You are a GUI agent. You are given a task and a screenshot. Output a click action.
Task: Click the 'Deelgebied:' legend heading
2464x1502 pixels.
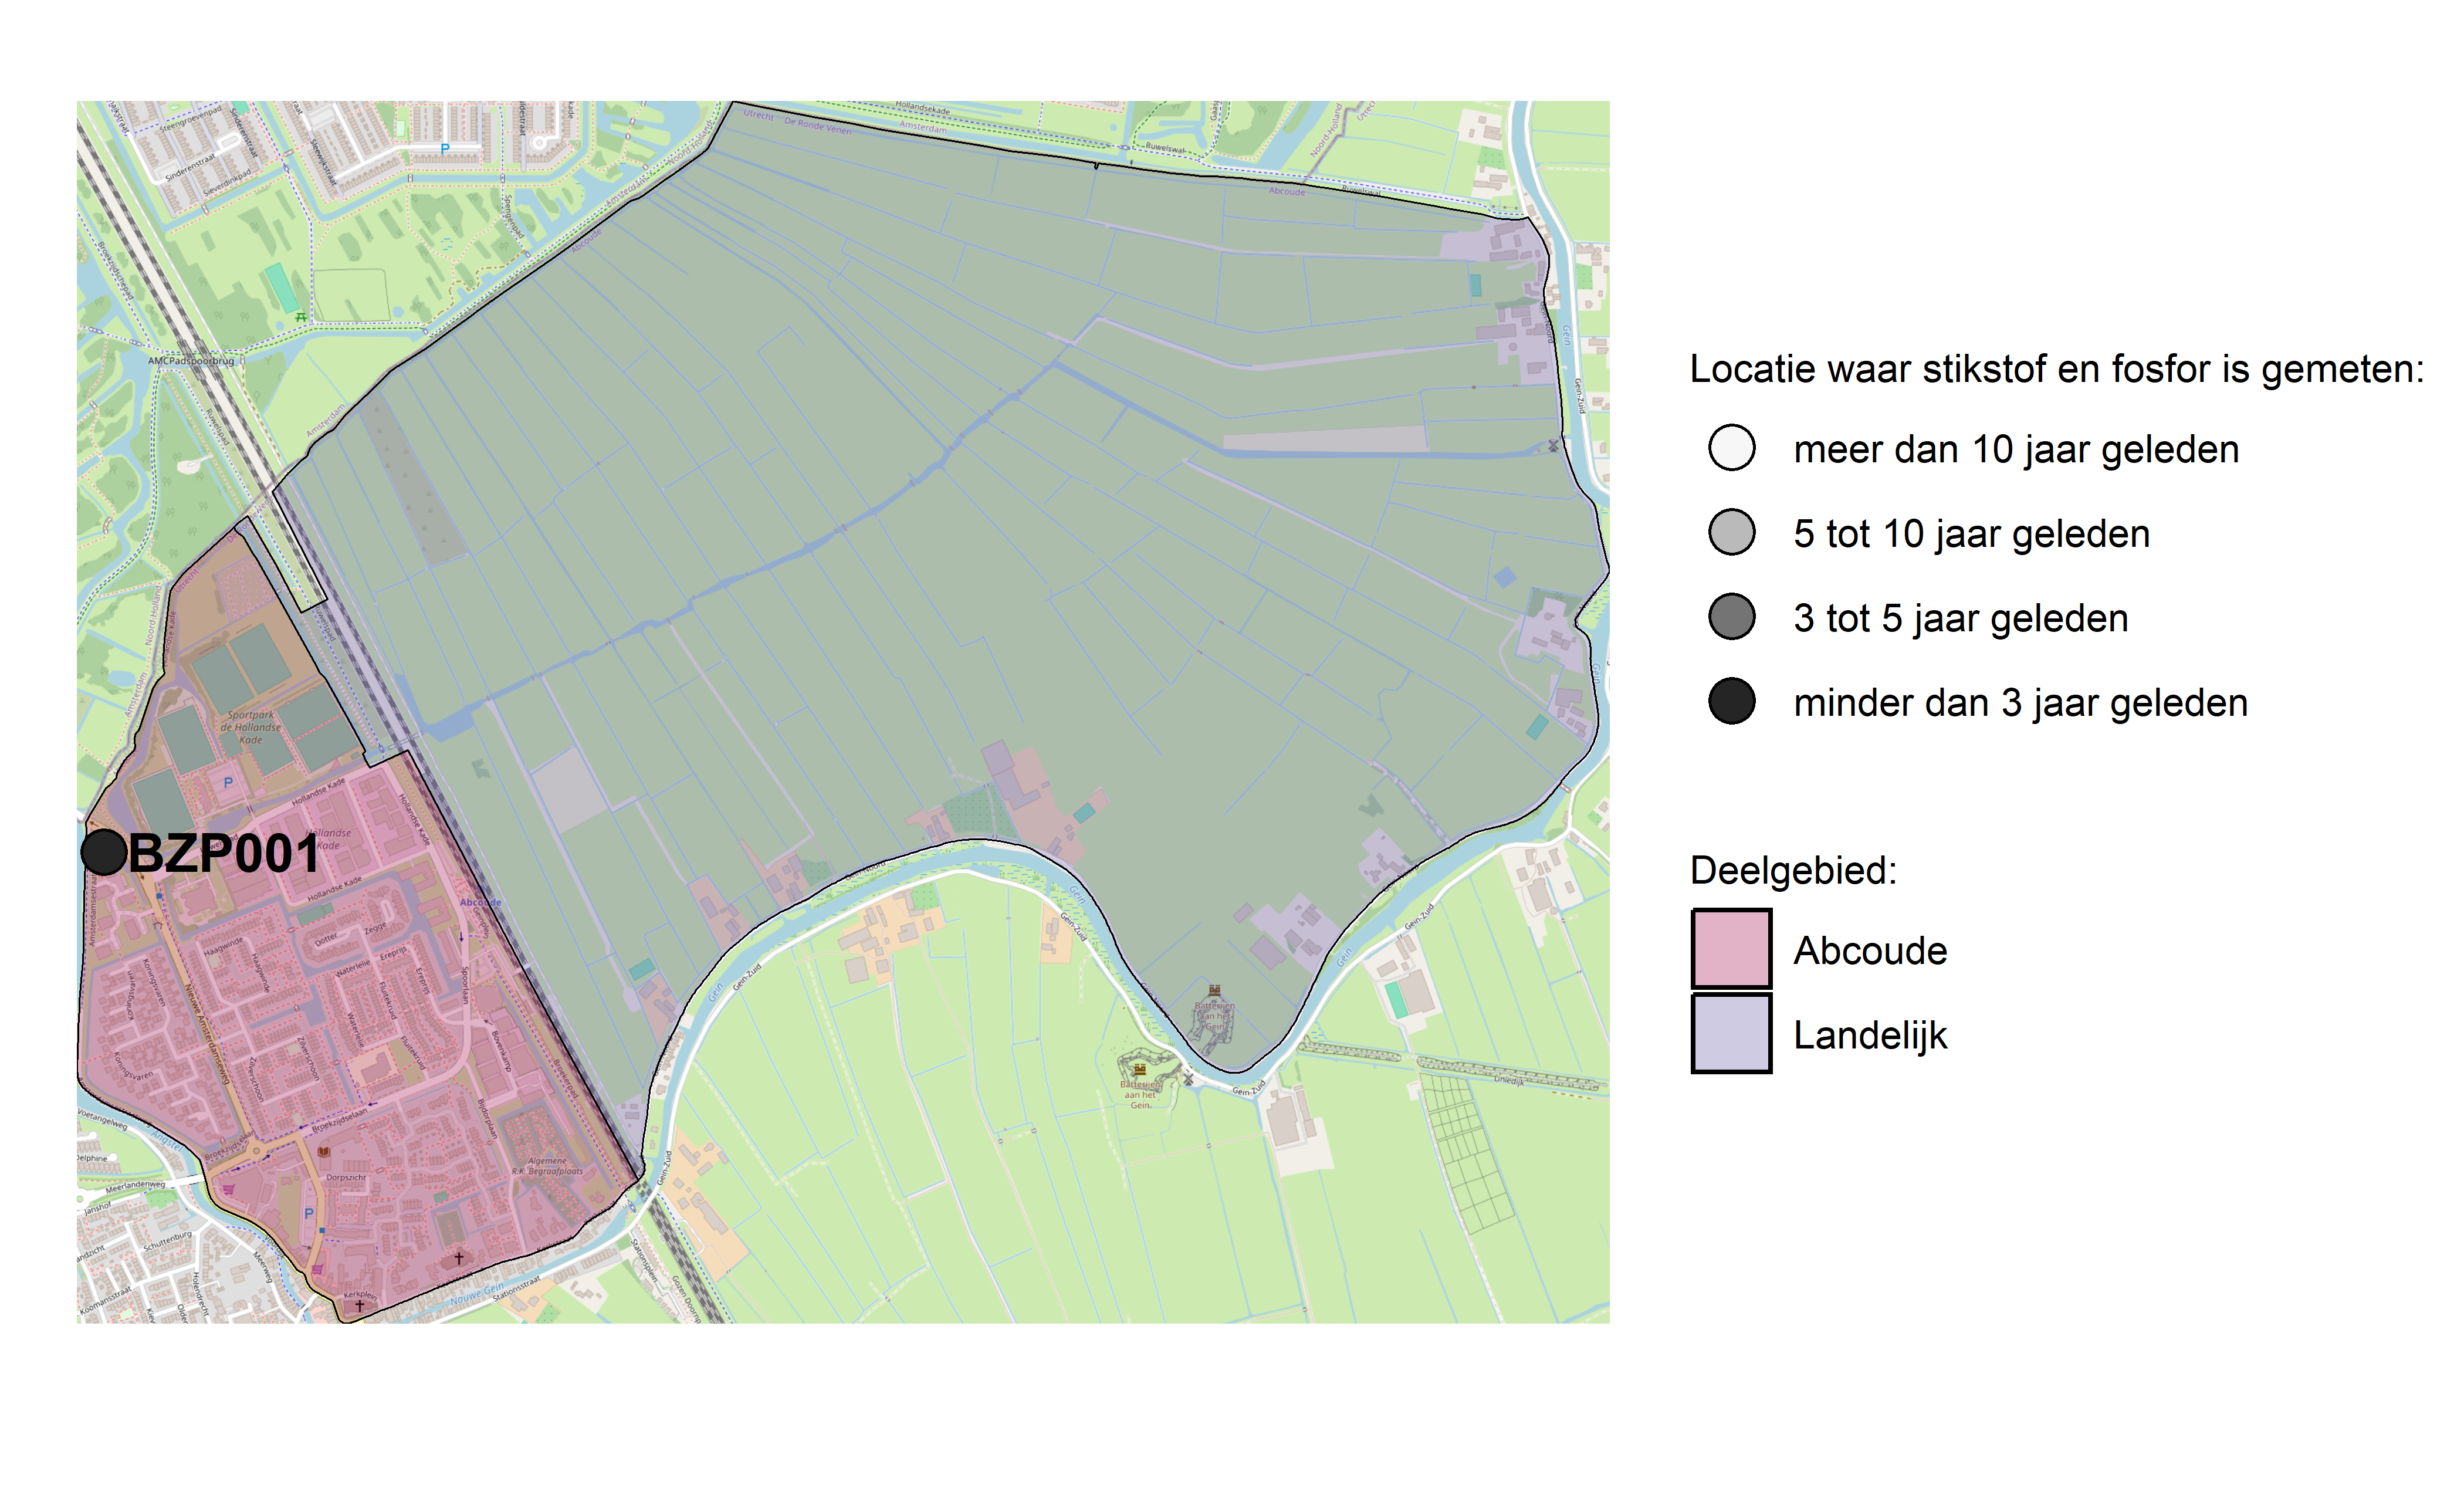pos(1793,870)
